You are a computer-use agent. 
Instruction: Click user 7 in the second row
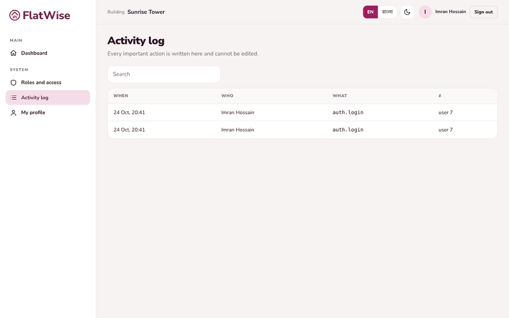(445, 130)
